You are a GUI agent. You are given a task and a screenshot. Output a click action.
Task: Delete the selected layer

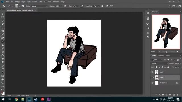click(x=177, y=95)
